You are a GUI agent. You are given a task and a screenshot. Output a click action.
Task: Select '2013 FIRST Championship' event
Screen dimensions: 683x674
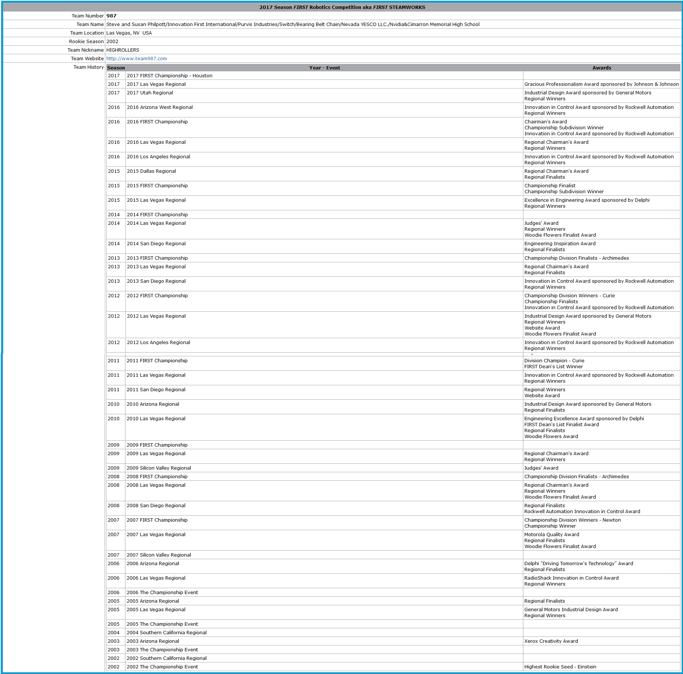157,258
